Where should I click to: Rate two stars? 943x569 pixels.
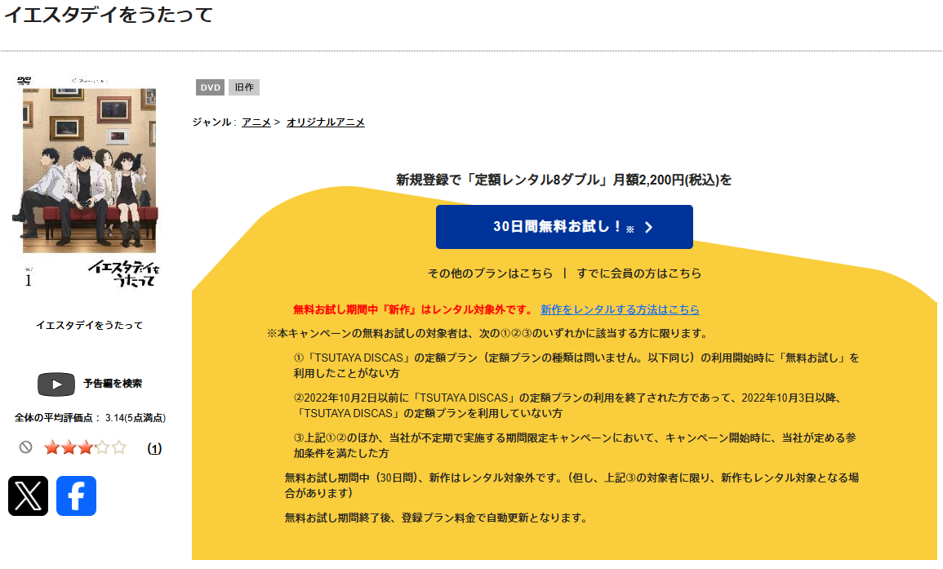tap(69, 447)
